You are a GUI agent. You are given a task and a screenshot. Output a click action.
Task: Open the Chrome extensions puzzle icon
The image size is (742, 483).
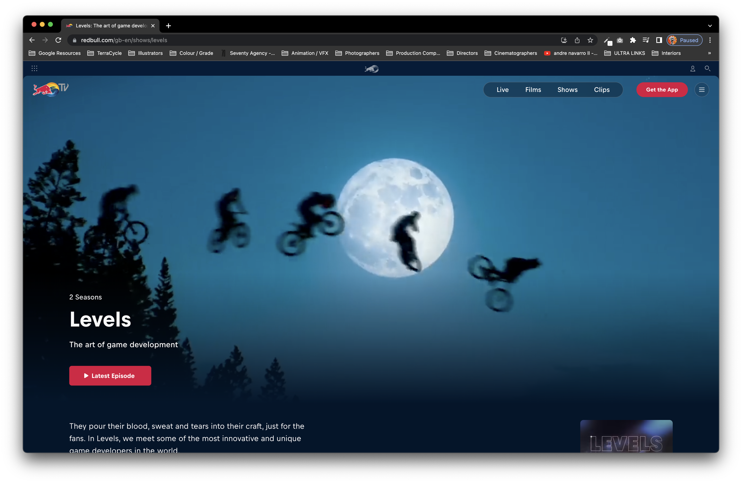pos(632,40)
